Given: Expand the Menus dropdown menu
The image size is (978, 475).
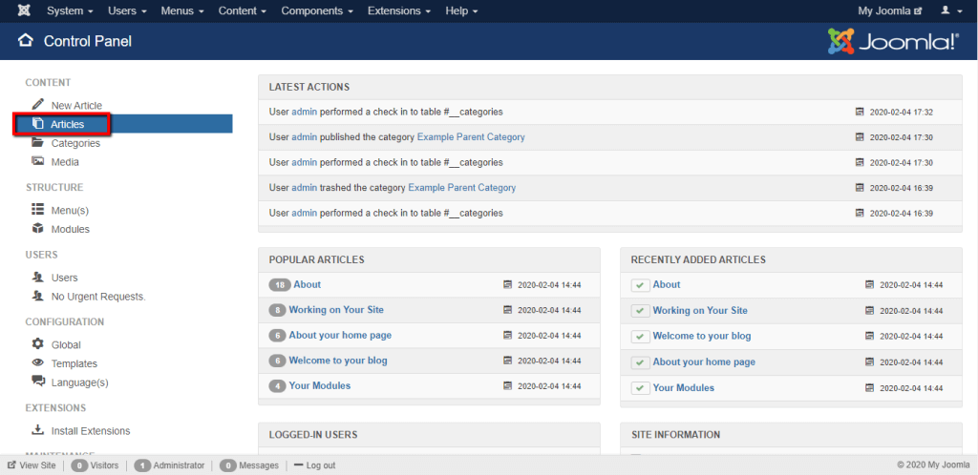Looking at the screenshot, I should click(183, 10).
